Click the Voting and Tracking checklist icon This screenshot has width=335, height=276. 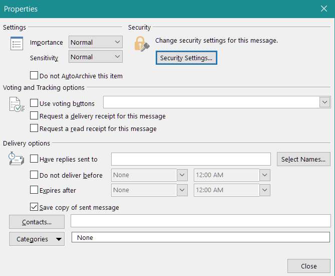pos(17,104)
